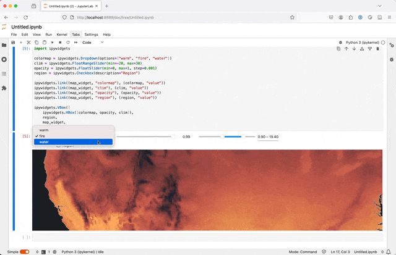The width and height of the screenshot is (396, 255).
Task: Open the File menu
Action: 14,35
